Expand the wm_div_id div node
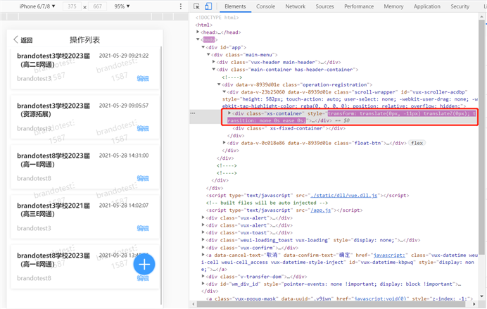The image size is (487, 309). [203, 284]
